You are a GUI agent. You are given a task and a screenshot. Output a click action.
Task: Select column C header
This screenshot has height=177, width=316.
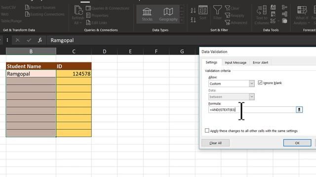74,51
